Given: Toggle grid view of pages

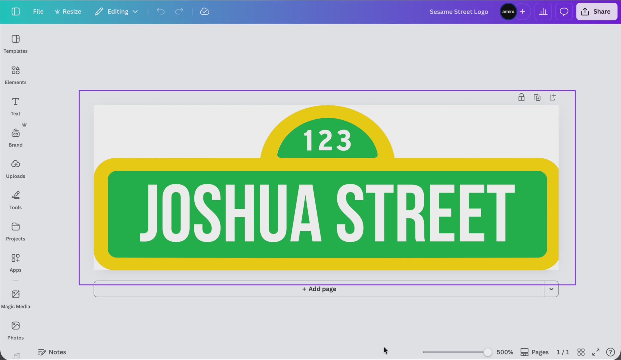Looking at the screenshot, I should coord(581,352).
